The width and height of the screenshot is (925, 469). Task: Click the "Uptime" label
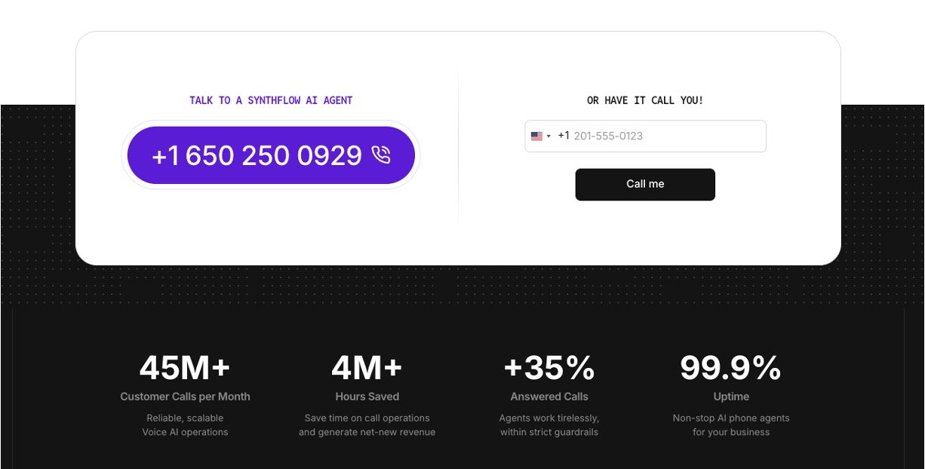(x=731, y=397)
